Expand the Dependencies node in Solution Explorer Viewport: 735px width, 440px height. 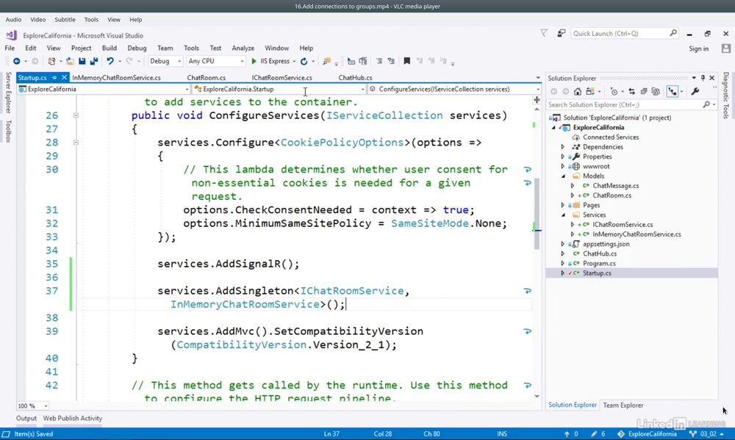tap(563, 147)
